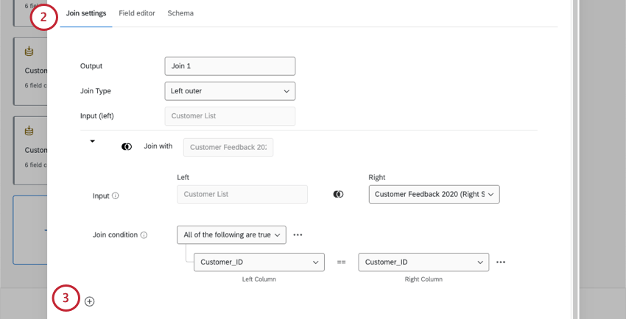Open the Join Type dropdown showing Left outer

(230, 91)
